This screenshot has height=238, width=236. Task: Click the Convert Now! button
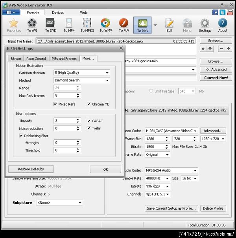pyautogui.click(x=216, y=77)
